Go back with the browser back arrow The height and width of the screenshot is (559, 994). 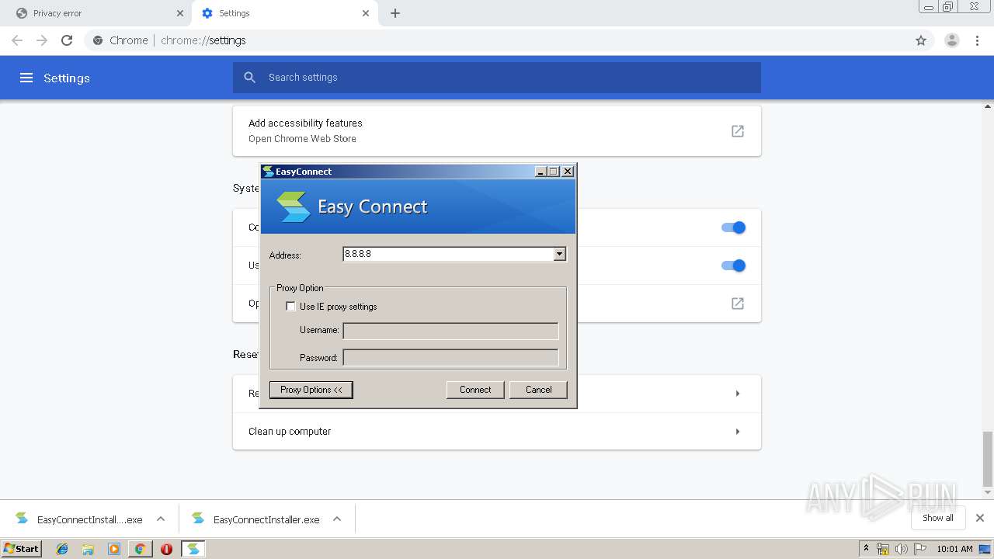point(17,40)
